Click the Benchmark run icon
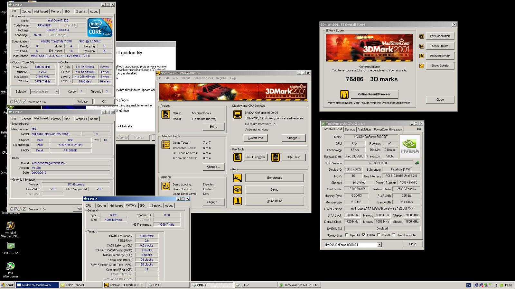 [x=238, y=178]
